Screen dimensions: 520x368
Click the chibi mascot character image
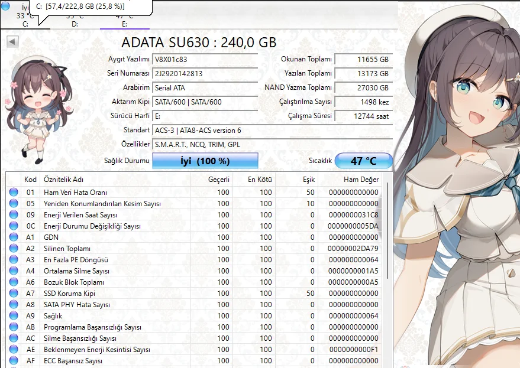pos(38,111)
